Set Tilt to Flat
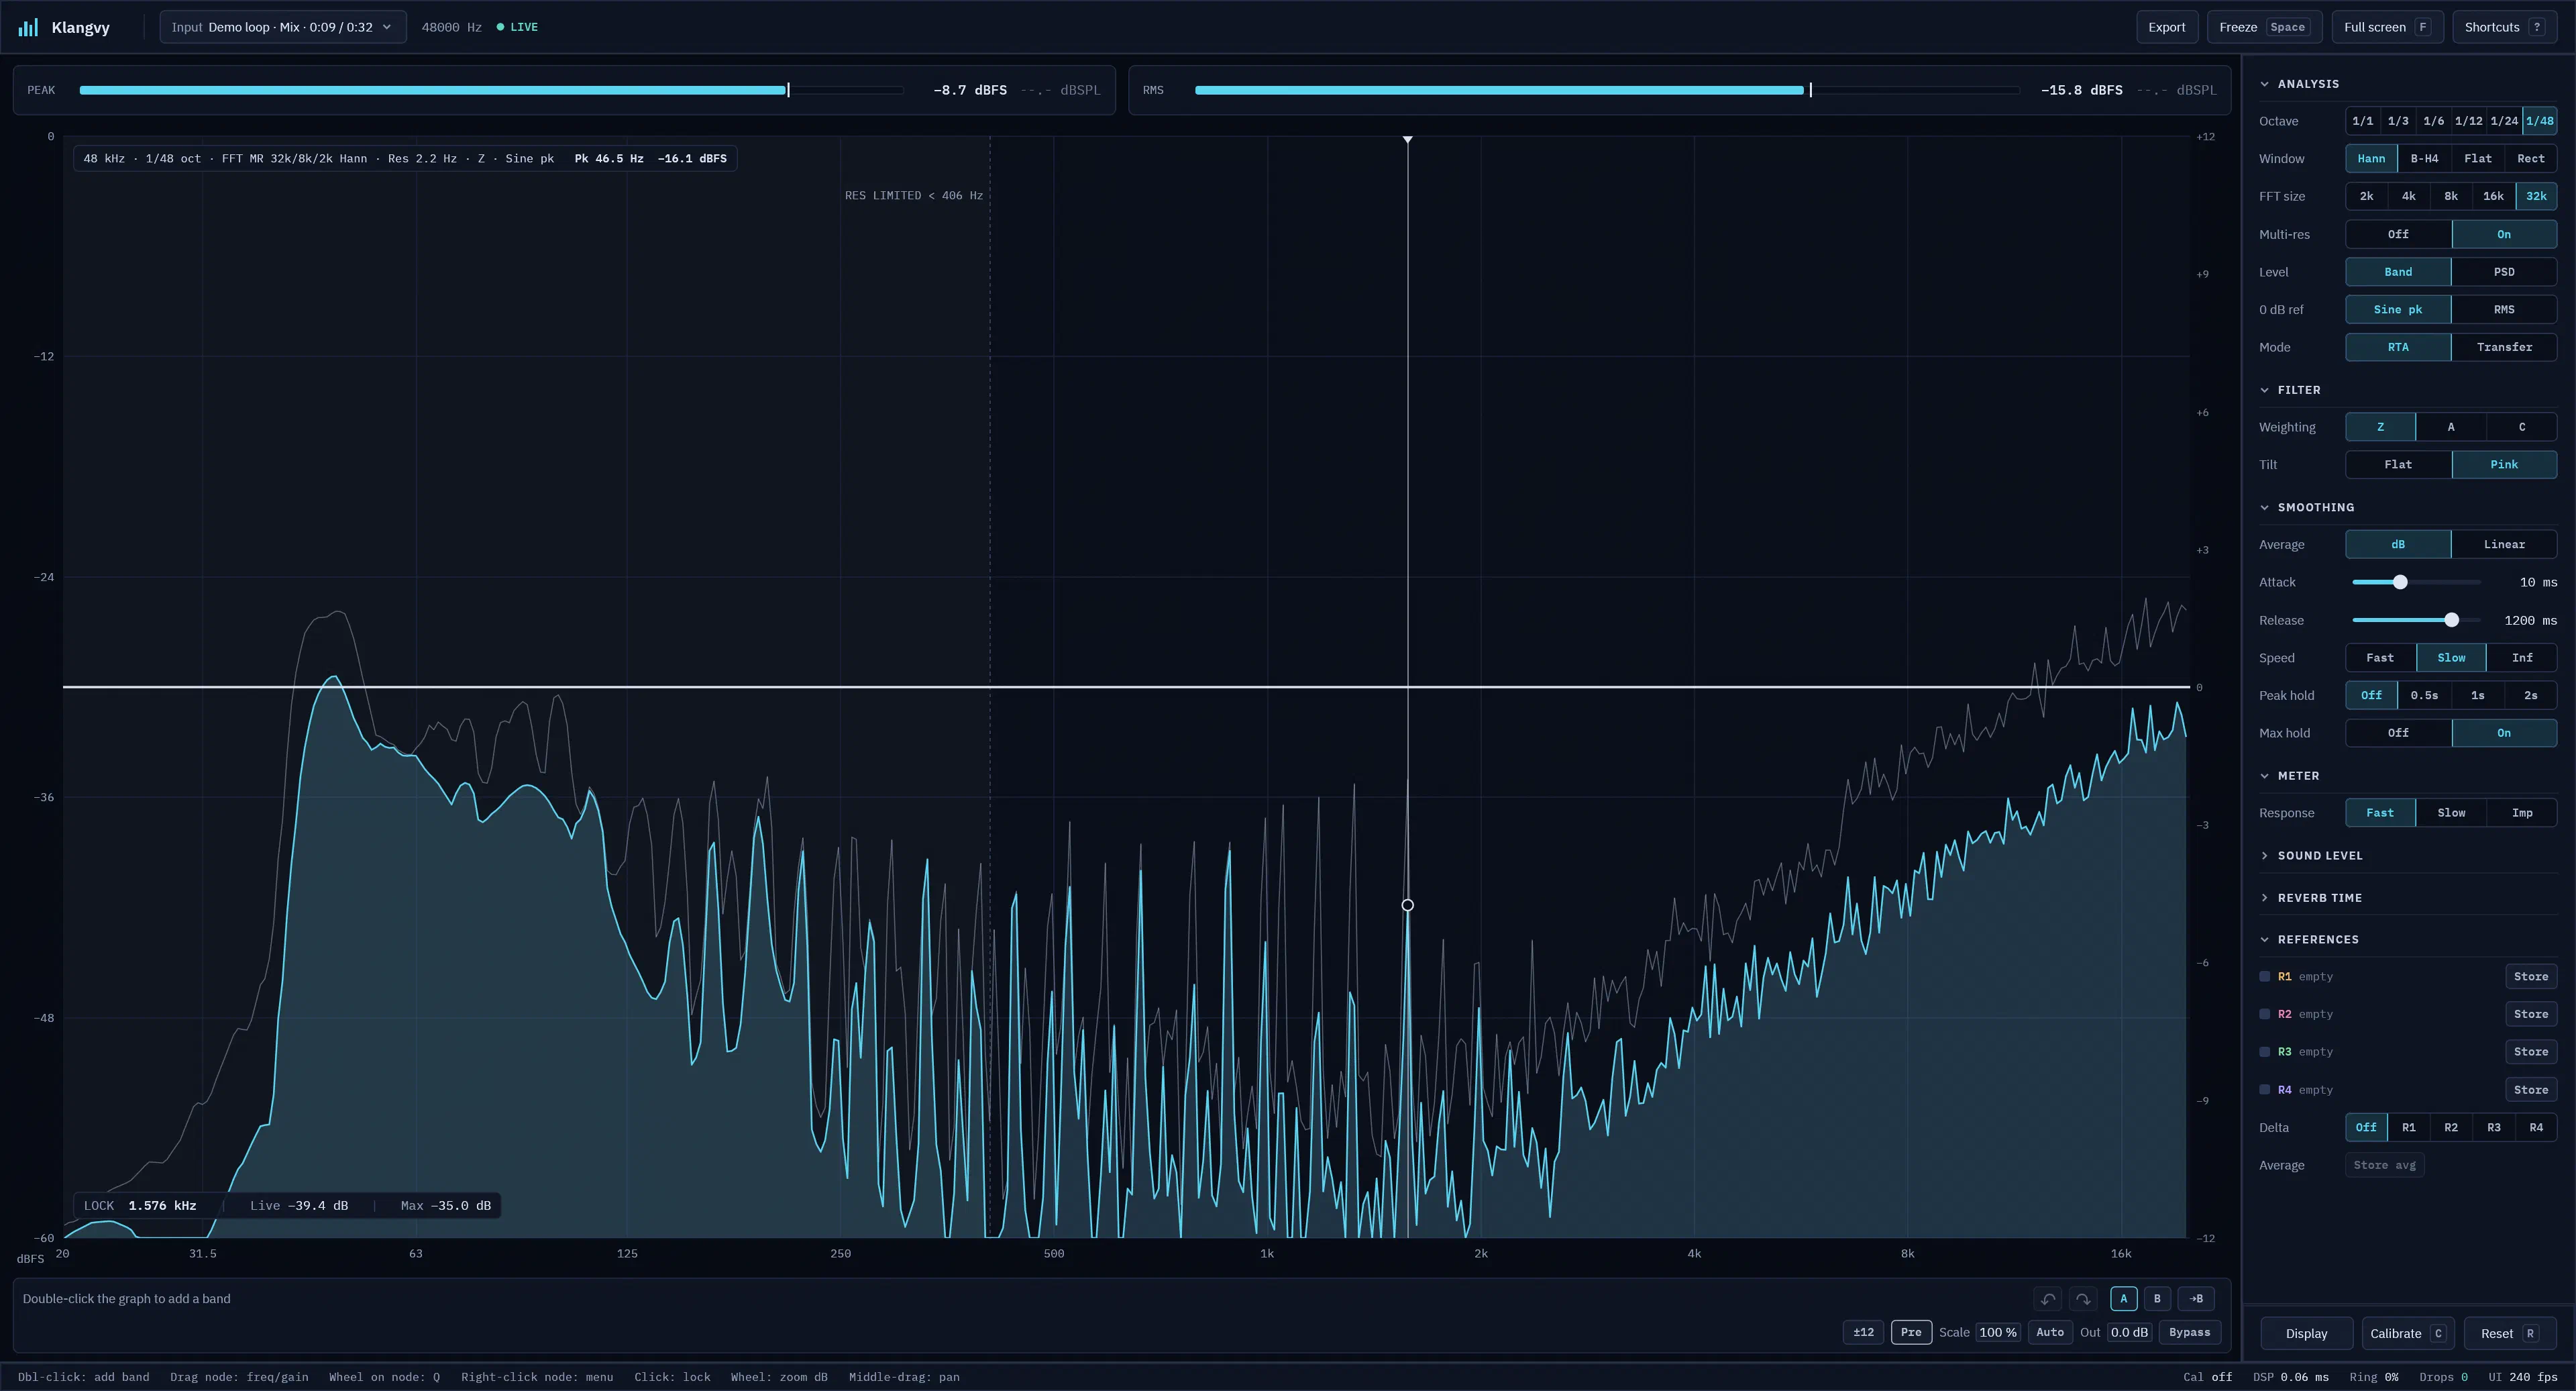This screenshot has height=1391, width=2576. [x=2398, y=465]
